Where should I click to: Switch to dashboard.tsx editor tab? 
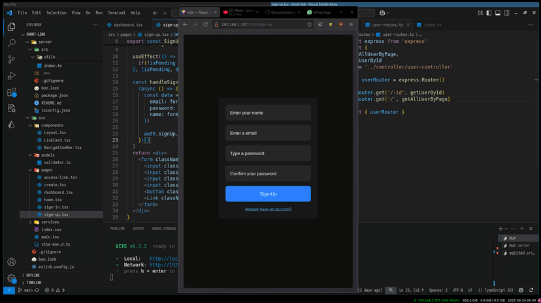click(128, 25)
